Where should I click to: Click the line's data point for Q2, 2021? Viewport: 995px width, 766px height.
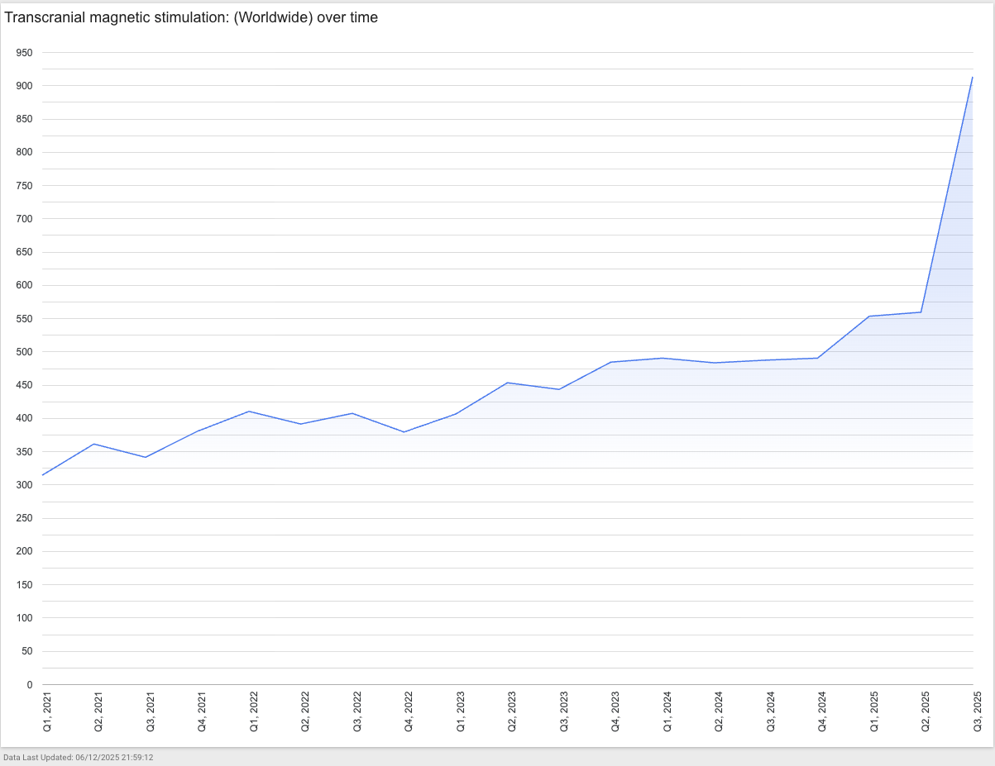(x=94, y=445)
